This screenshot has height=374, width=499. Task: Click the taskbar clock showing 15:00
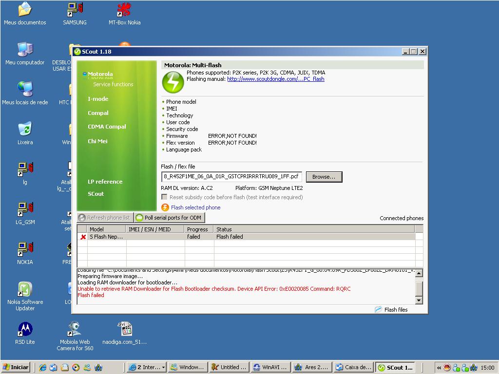click(x=487, y=368)
